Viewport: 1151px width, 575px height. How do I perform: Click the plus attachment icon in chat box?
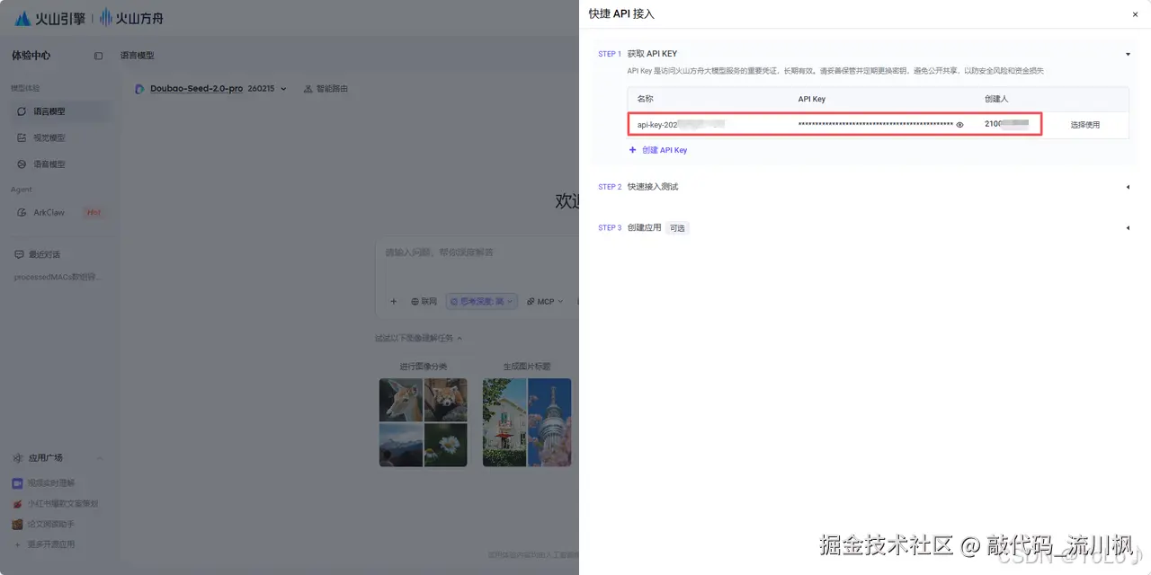(393, 302)
